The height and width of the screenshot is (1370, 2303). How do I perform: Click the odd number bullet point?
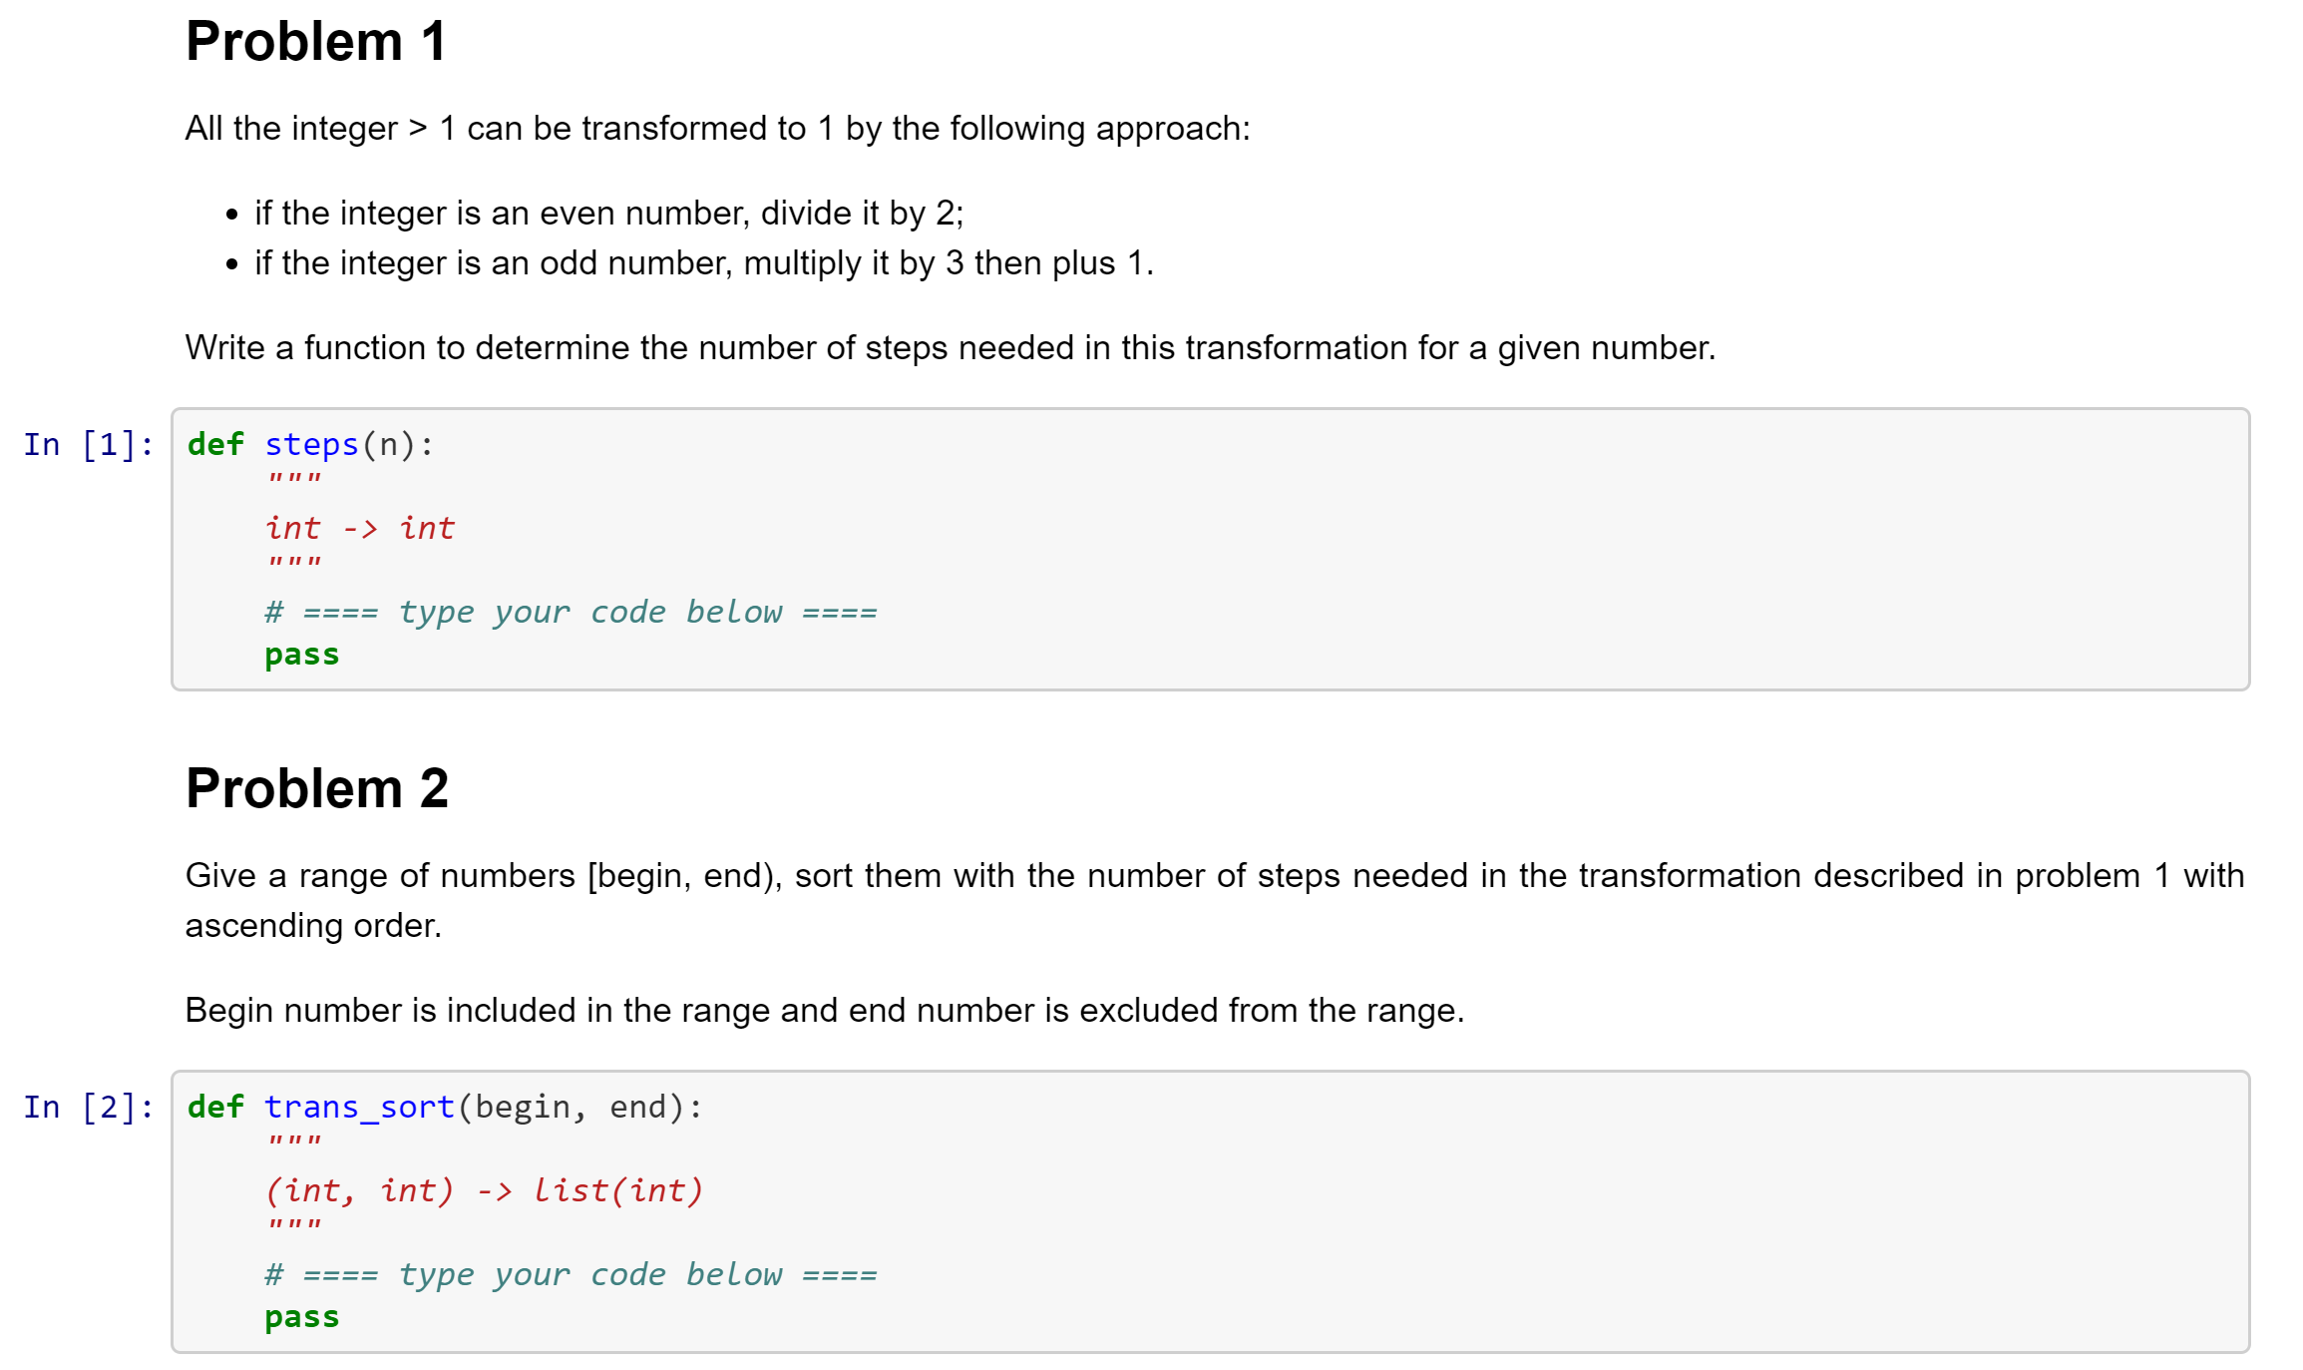pos(704,263)
